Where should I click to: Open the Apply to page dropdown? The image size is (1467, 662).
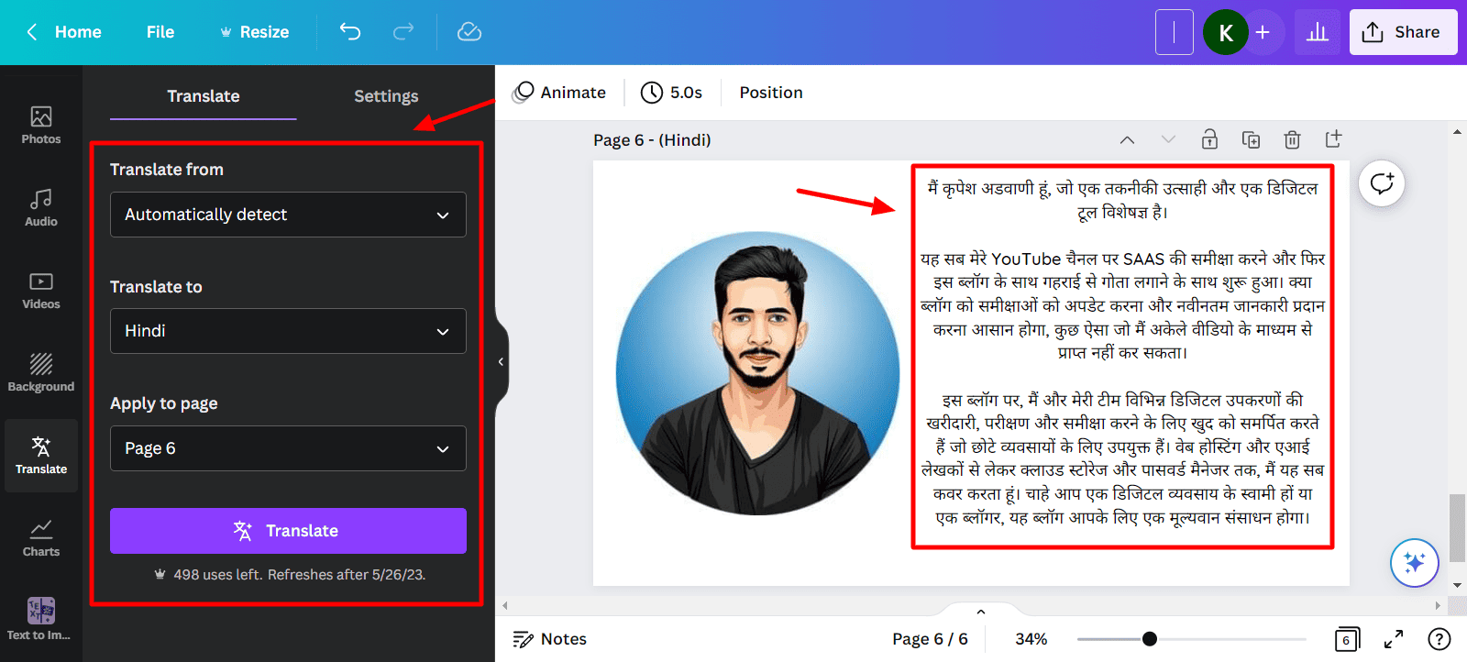[288, 448]
